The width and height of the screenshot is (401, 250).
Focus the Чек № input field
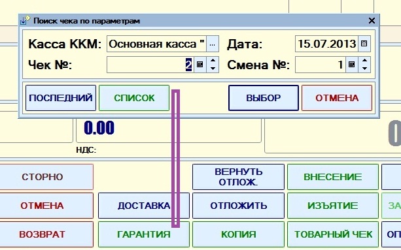(x=150, y=65)
